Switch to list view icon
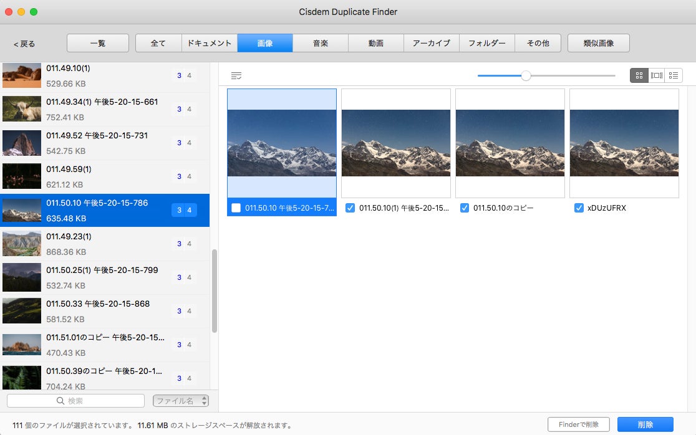Screen dimensions: 696x435 [674, 75]
